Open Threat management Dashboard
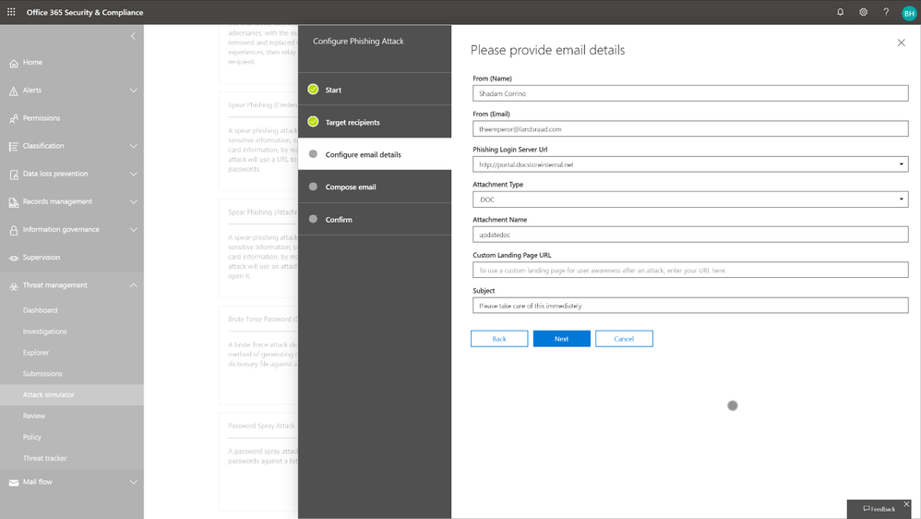The image size is (921, 519). [40, 310]
